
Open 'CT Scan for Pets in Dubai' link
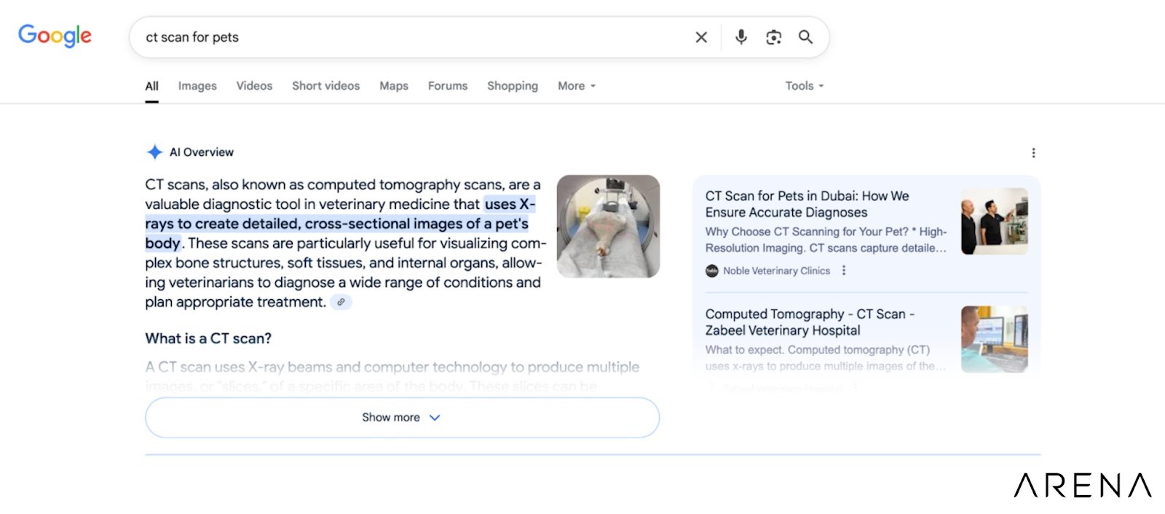click(x=807, y=204)
